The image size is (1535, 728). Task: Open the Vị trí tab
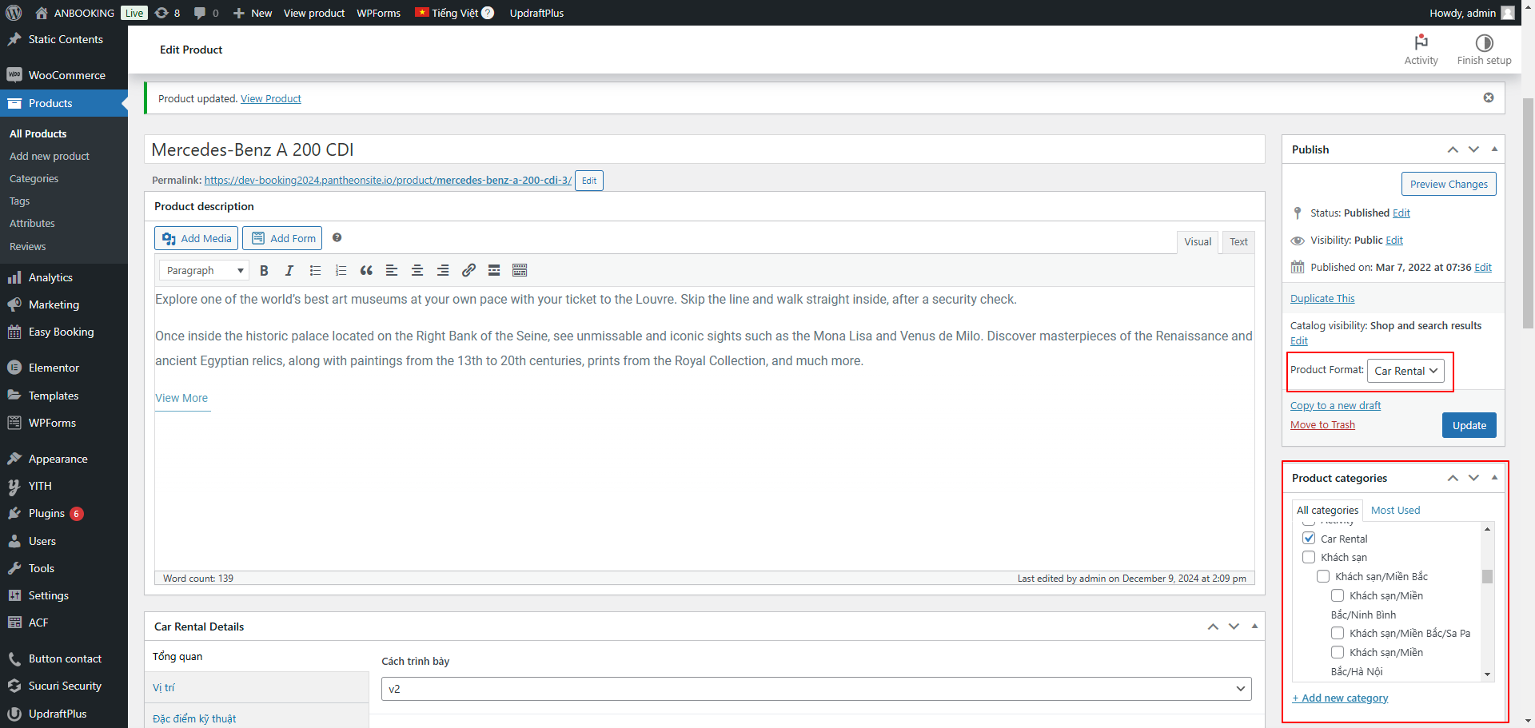[256, 687]
